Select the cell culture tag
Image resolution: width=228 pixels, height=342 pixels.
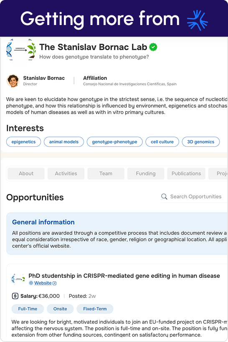(x=162, y=142)
